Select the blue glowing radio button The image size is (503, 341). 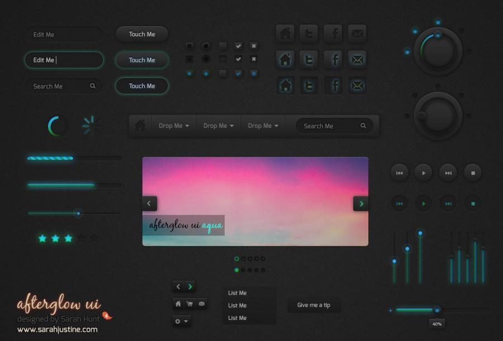(x=206, y=73)
